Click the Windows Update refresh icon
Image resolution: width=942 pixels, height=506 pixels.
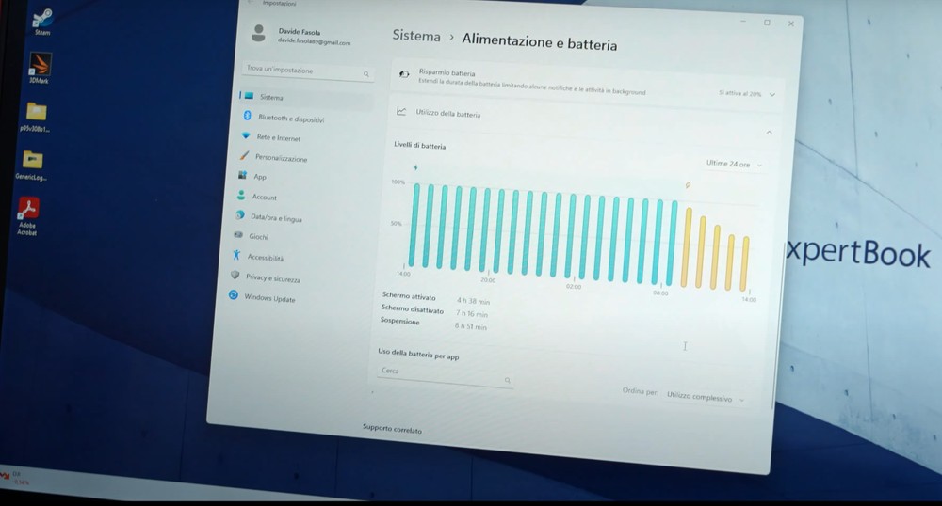[233, 295]
